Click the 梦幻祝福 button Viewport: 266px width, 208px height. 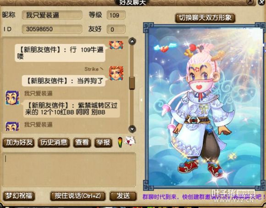[19, 196]
